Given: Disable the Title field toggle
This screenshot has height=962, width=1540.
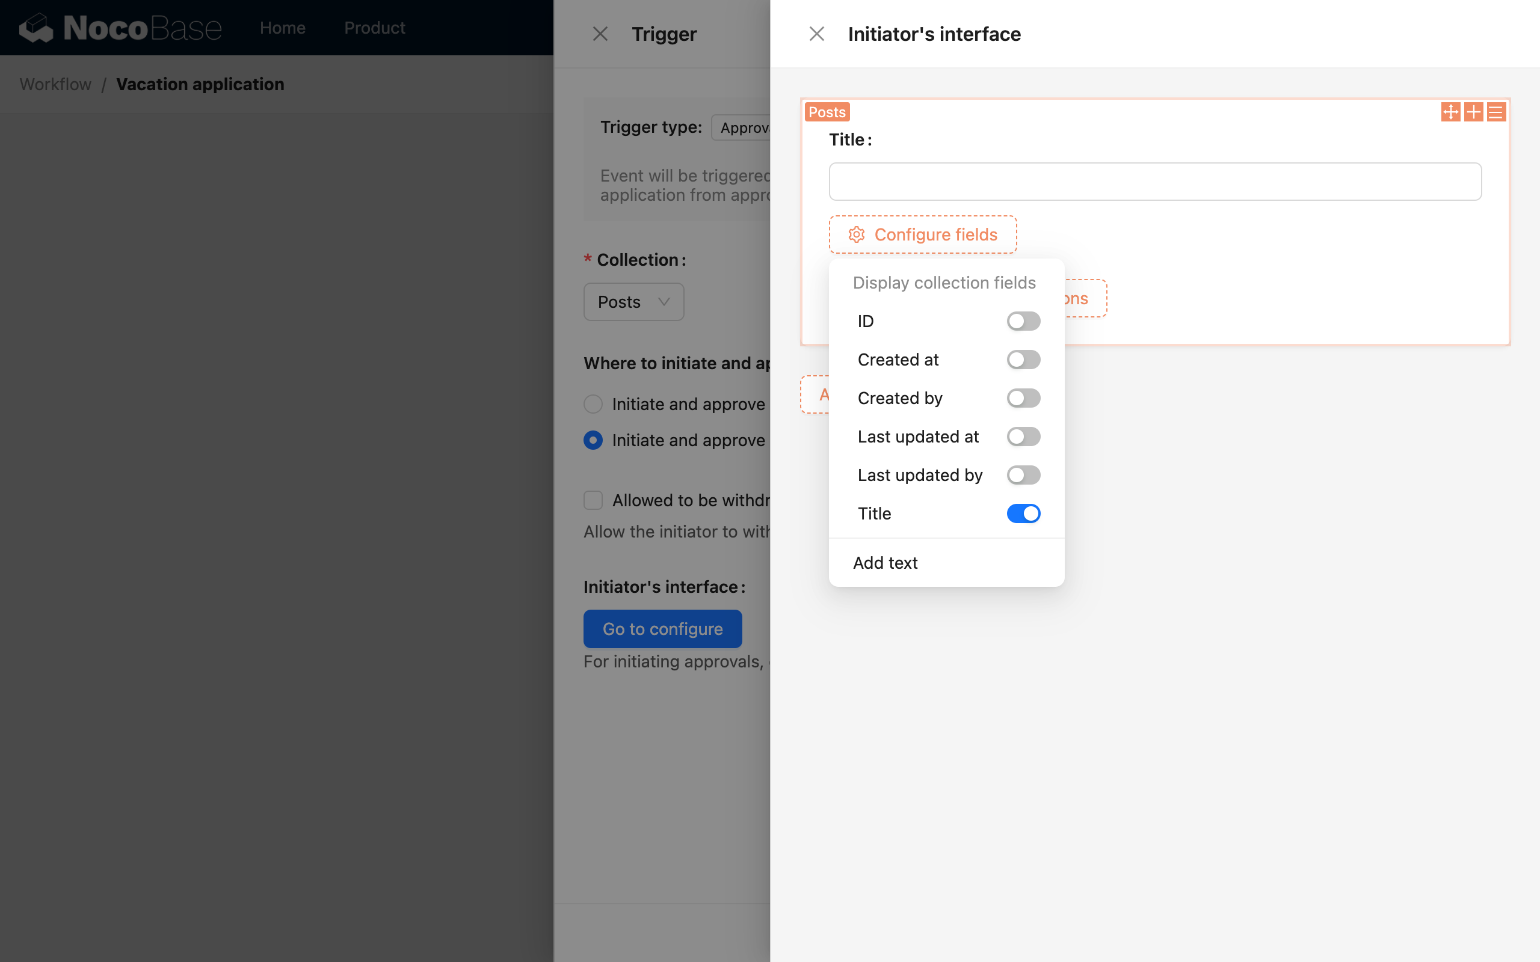Looking at the screenshot, I should coord(1023,513).
